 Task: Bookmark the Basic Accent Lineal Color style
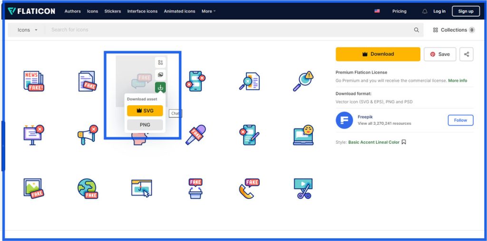tap(404, 142)
